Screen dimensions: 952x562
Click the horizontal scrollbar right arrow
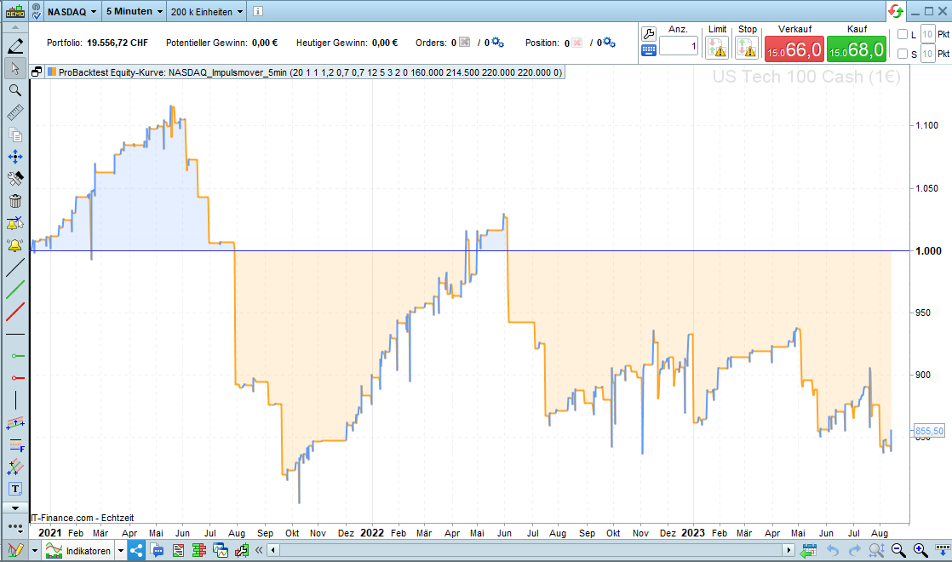(x=789, y=550)
